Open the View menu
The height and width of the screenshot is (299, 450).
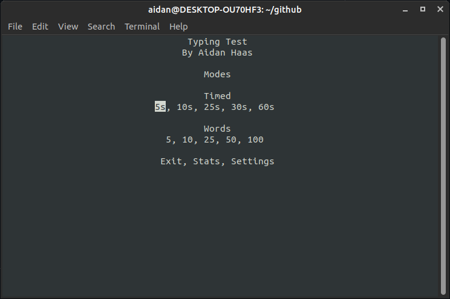pyautogui.click(x=68, y=27)
